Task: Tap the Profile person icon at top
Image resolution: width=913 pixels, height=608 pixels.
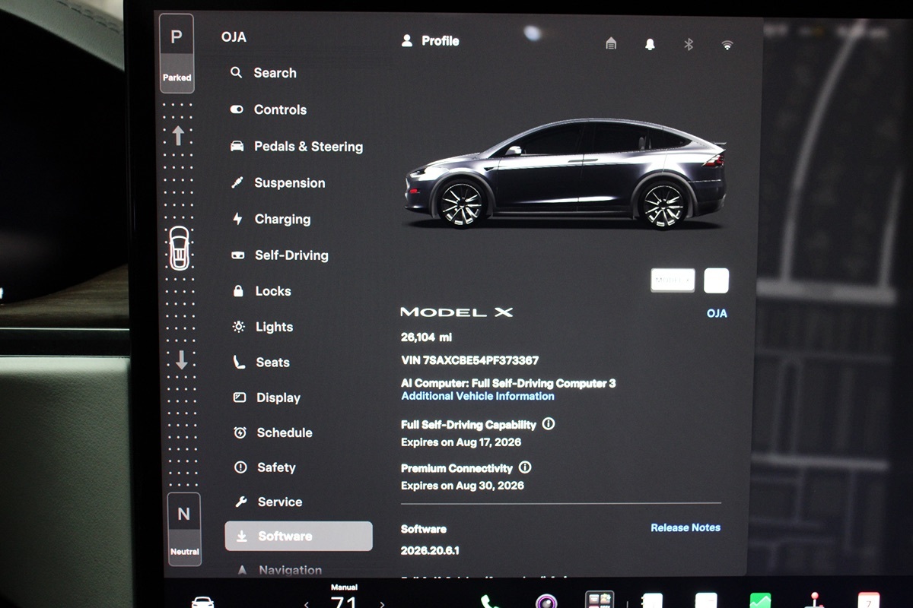Action: click(407, 41)
